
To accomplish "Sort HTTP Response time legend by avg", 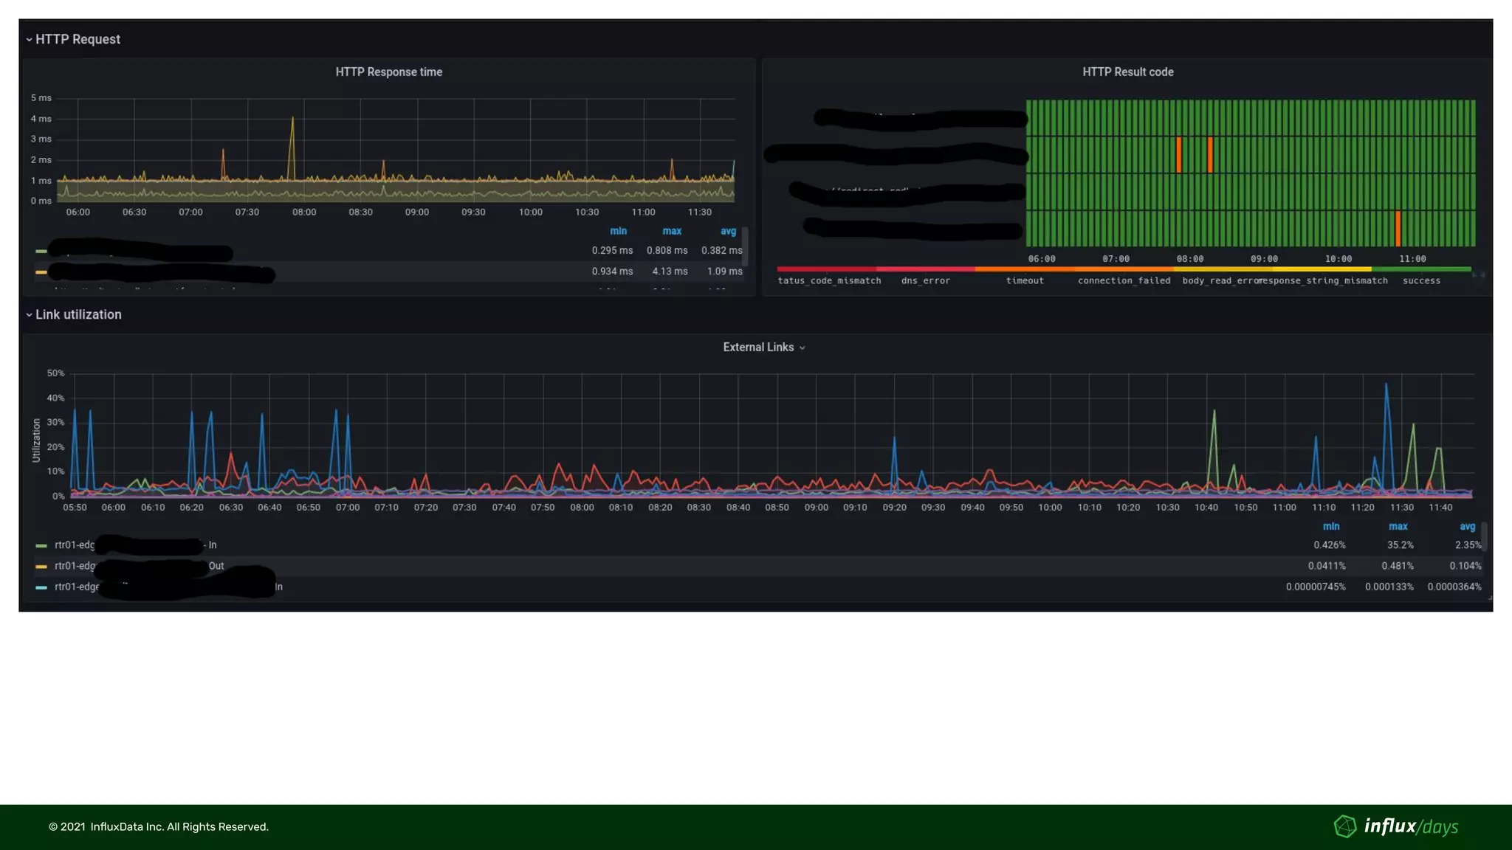I will [x=728, y=232].
